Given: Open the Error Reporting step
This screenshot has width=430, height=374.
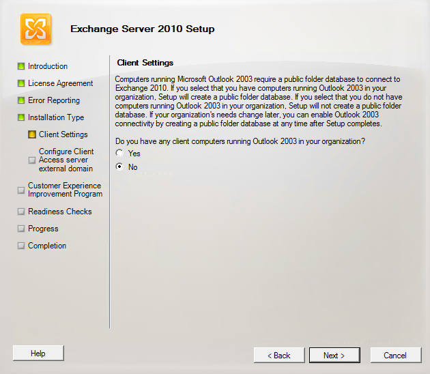Looking at the screenshot, I should 54,100.
